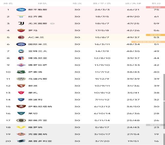Click the orange qualifier zone label above 51
165x145 pixels.
[148, 42]
